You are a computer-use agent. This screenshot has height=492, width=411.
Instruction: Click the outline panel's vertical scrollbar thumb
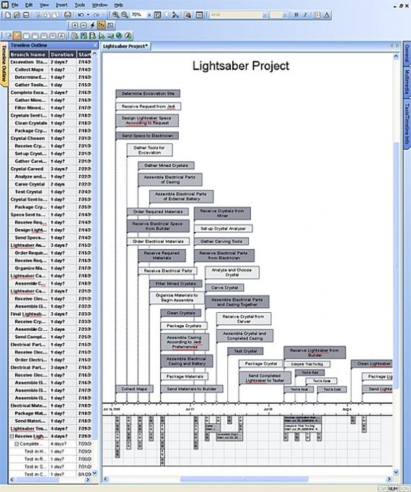coord(94,248)
